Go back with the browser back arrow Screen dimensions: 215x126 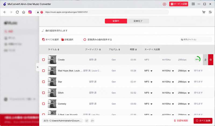[5, 12]
